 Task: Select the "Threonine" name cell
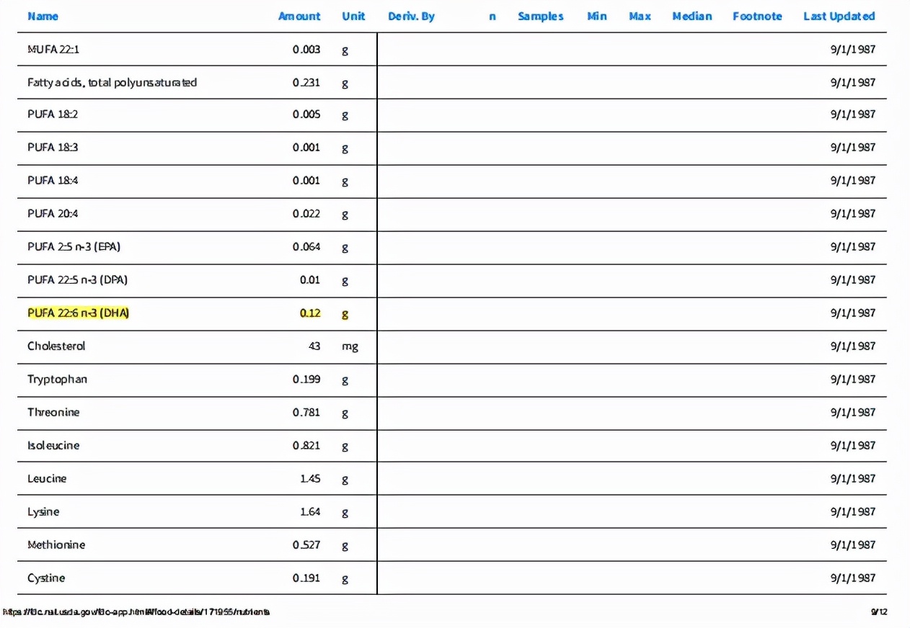pyautogui.click(x=53, y=412)
